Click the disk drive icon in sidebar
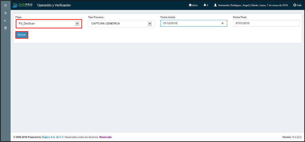305x142 pixels. click(5, 28)
